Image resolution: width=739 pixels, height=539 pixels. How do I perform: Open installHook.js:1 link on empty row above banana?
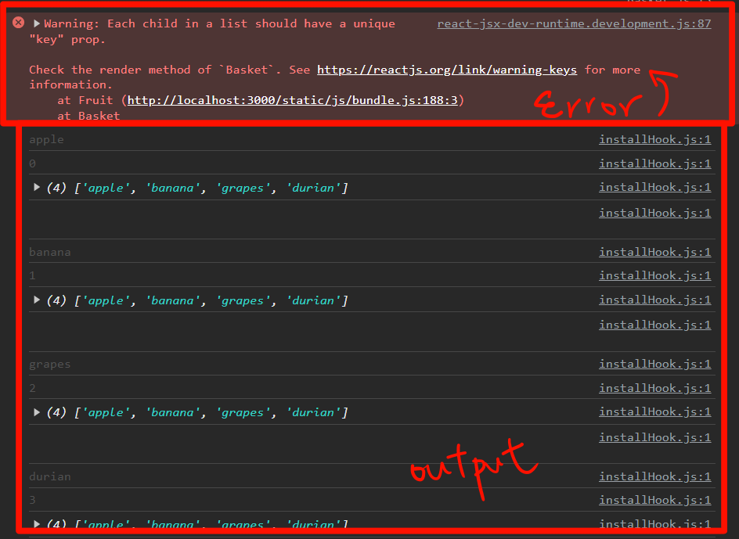[x=654, y=213]
